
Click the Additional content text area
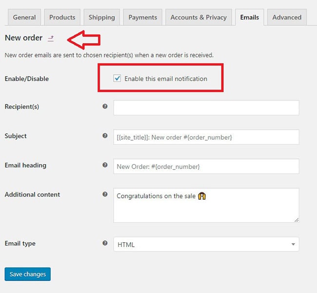tap(206, 205)
